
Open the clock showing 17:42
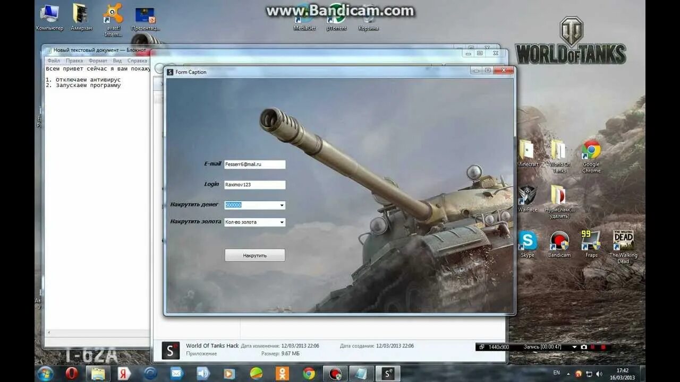coord(623,374)
